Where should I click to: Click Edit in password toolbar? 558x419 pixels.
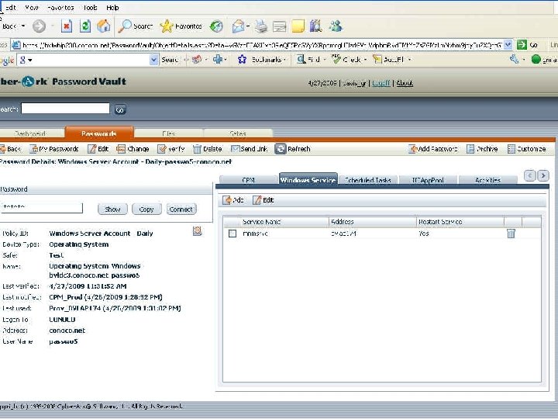click(x=98, y=148)
